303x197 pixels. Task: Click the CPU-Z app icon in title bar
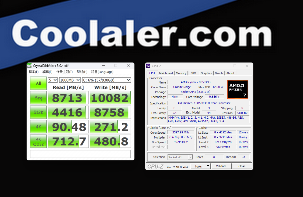point(148,66)
